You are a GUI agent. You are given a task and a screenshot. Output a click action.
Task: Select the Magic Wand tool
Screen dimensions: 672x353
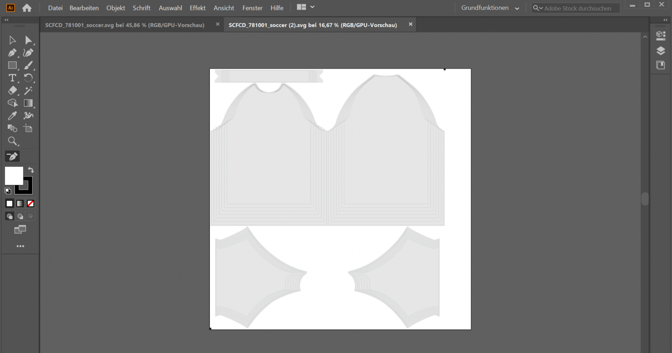pyautogui.click(x=28, y=91)
